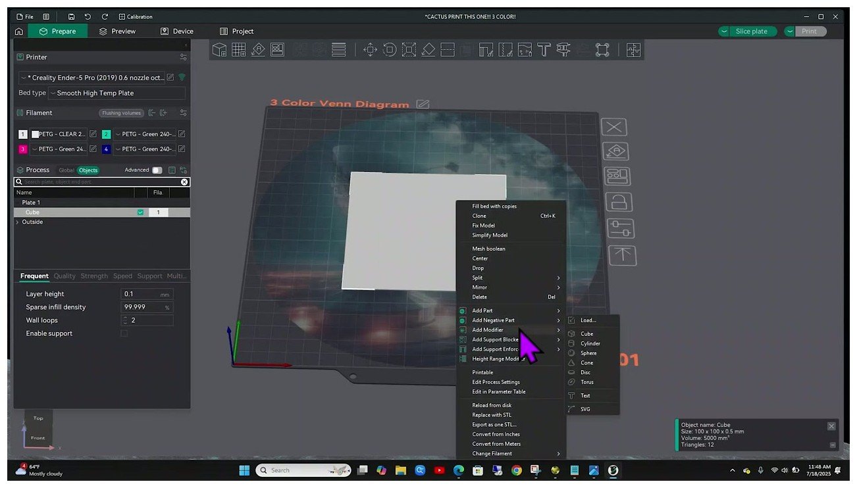
Task: Click the plate auto-orient icon beside bed
Action: pos(617,152)
